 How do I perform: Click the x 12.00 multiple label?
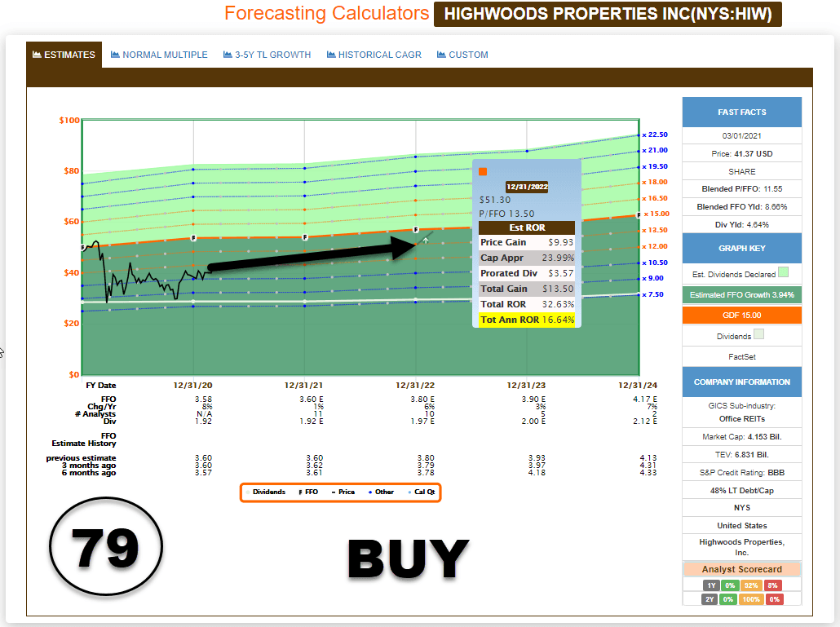pos(655,246)
